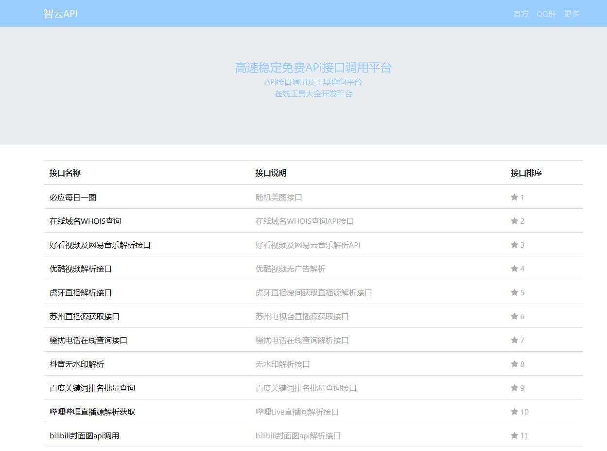Image resolution: width=607 pixels, height=451 pixels.
Task: Click the 在线域名WHOIS查询 link
Action: (x=86, y=221)
